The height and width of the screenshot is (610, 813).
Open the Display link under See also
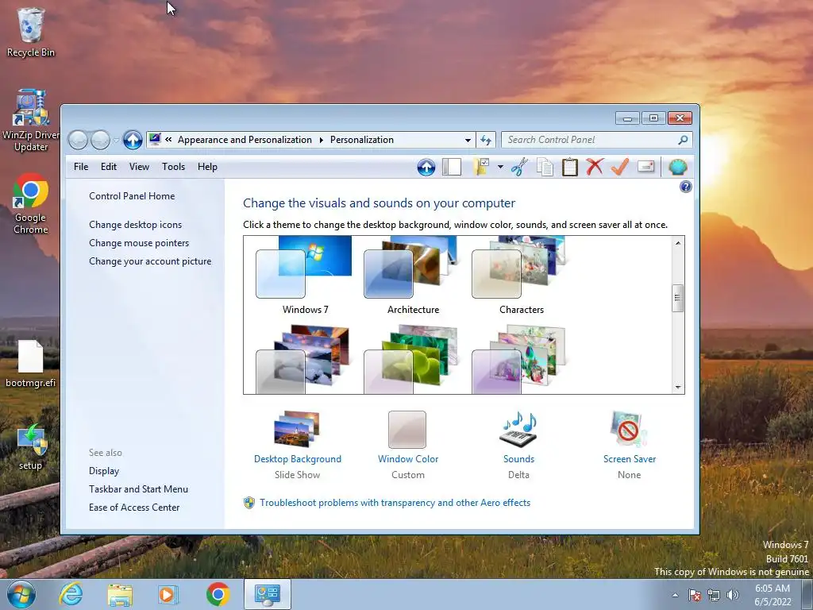point(104,471)
